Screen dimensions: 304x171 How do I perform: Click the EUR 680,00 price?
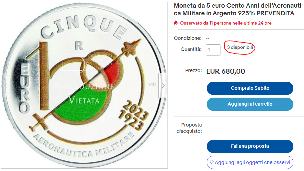click(x=225, y=71)
